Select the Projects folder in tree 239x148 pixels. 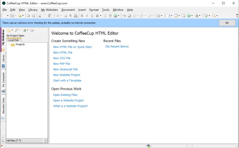click(20, 44)
